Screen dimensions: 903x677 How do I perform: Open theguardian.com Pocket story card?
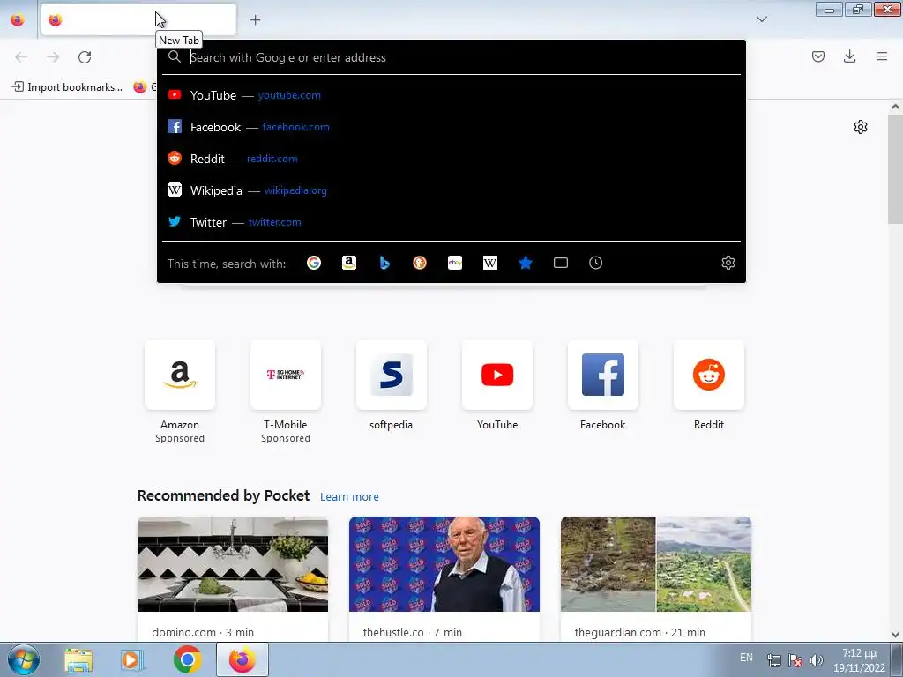(x=656, y=578)
